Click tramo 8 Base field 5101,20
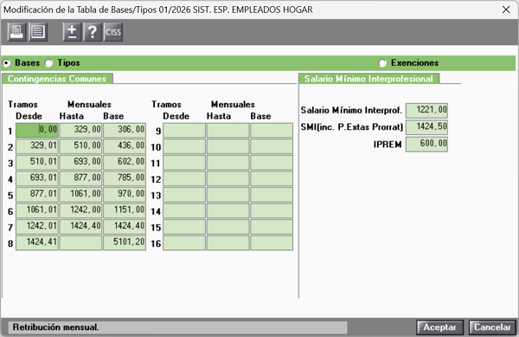The image size is (519, 337). point(125,243)
